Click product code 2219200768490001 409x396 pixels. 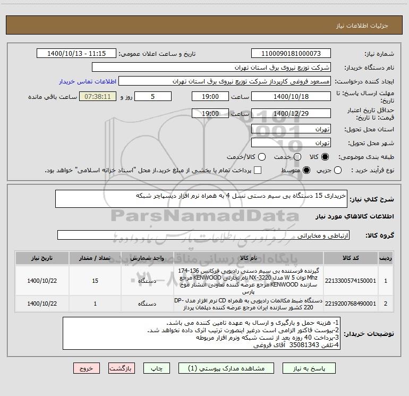(x=351, y=304)
